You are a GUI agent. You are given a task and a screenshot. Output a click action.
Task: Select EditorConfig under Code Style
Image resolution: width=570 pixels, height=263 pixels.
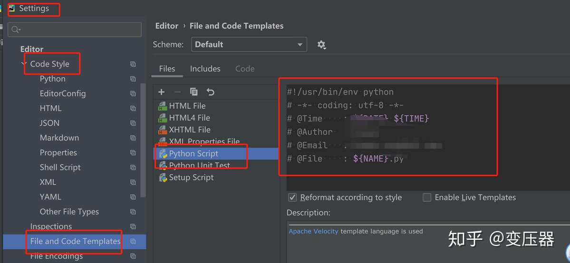(x=63, y=94)
